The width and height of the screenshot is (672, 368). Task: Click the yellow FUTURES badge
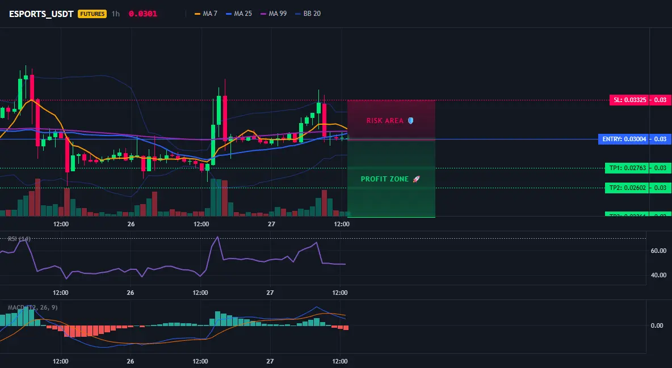pos(92,14)
